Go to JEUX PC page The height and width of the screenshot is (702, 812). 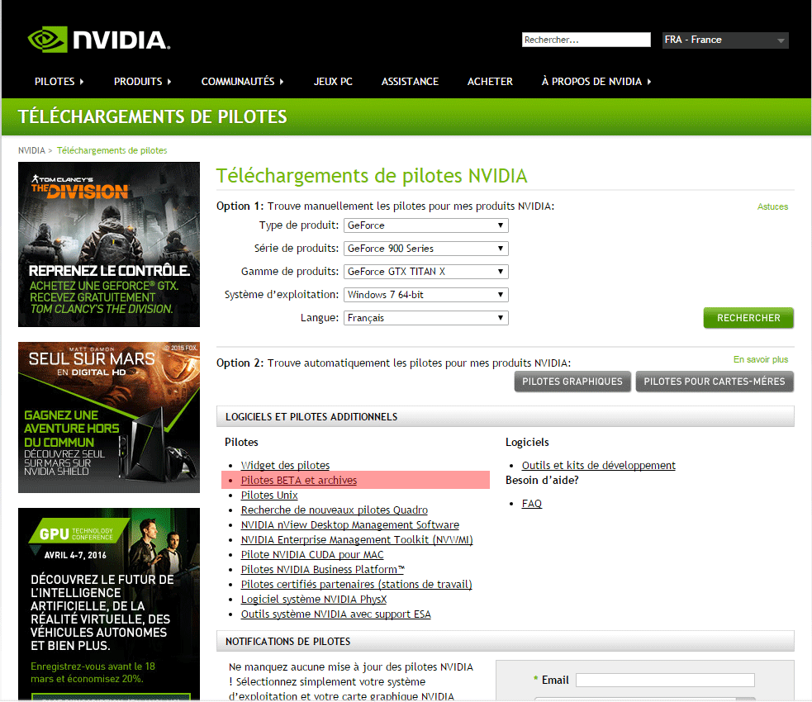[333, 81]
